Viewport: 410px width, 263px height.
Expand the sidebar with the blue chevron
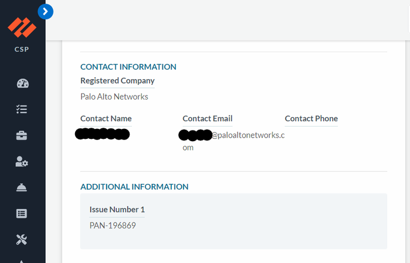coord(45,11)
